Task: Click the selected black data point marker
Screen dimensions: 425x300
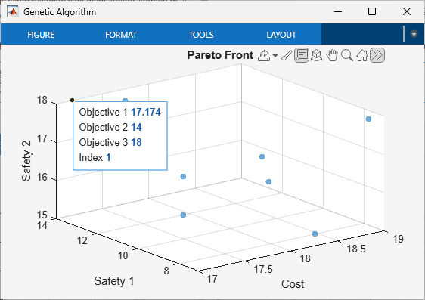Action: click(72, 101)
